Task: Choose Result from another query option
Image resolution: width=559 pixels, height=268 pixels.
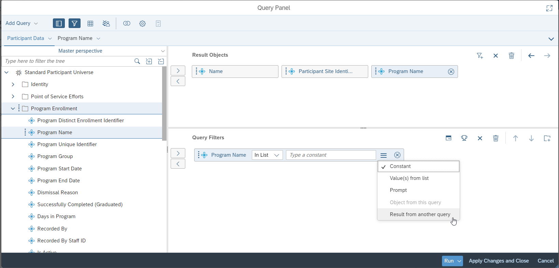Action: coord(418,214)
